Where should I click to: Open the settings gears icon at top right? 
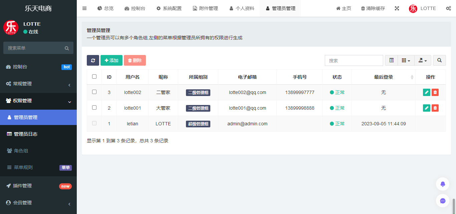click(x=449, y=8)
